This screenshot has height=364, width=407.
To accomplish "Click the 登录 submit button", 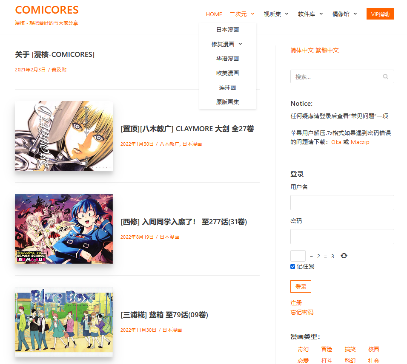I will click(301, 287).
